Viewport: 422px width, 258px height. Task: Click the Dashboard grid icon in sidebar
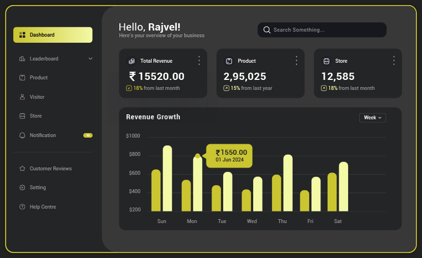[22, 35]
